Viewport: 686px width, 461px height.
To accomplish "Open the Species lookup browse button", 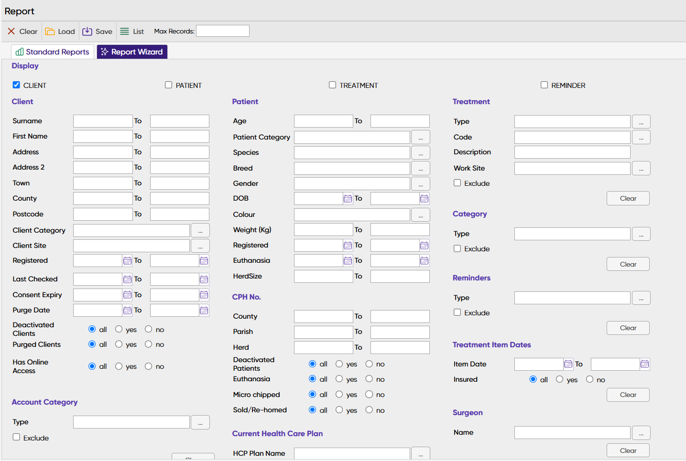I will click(421, 153).
